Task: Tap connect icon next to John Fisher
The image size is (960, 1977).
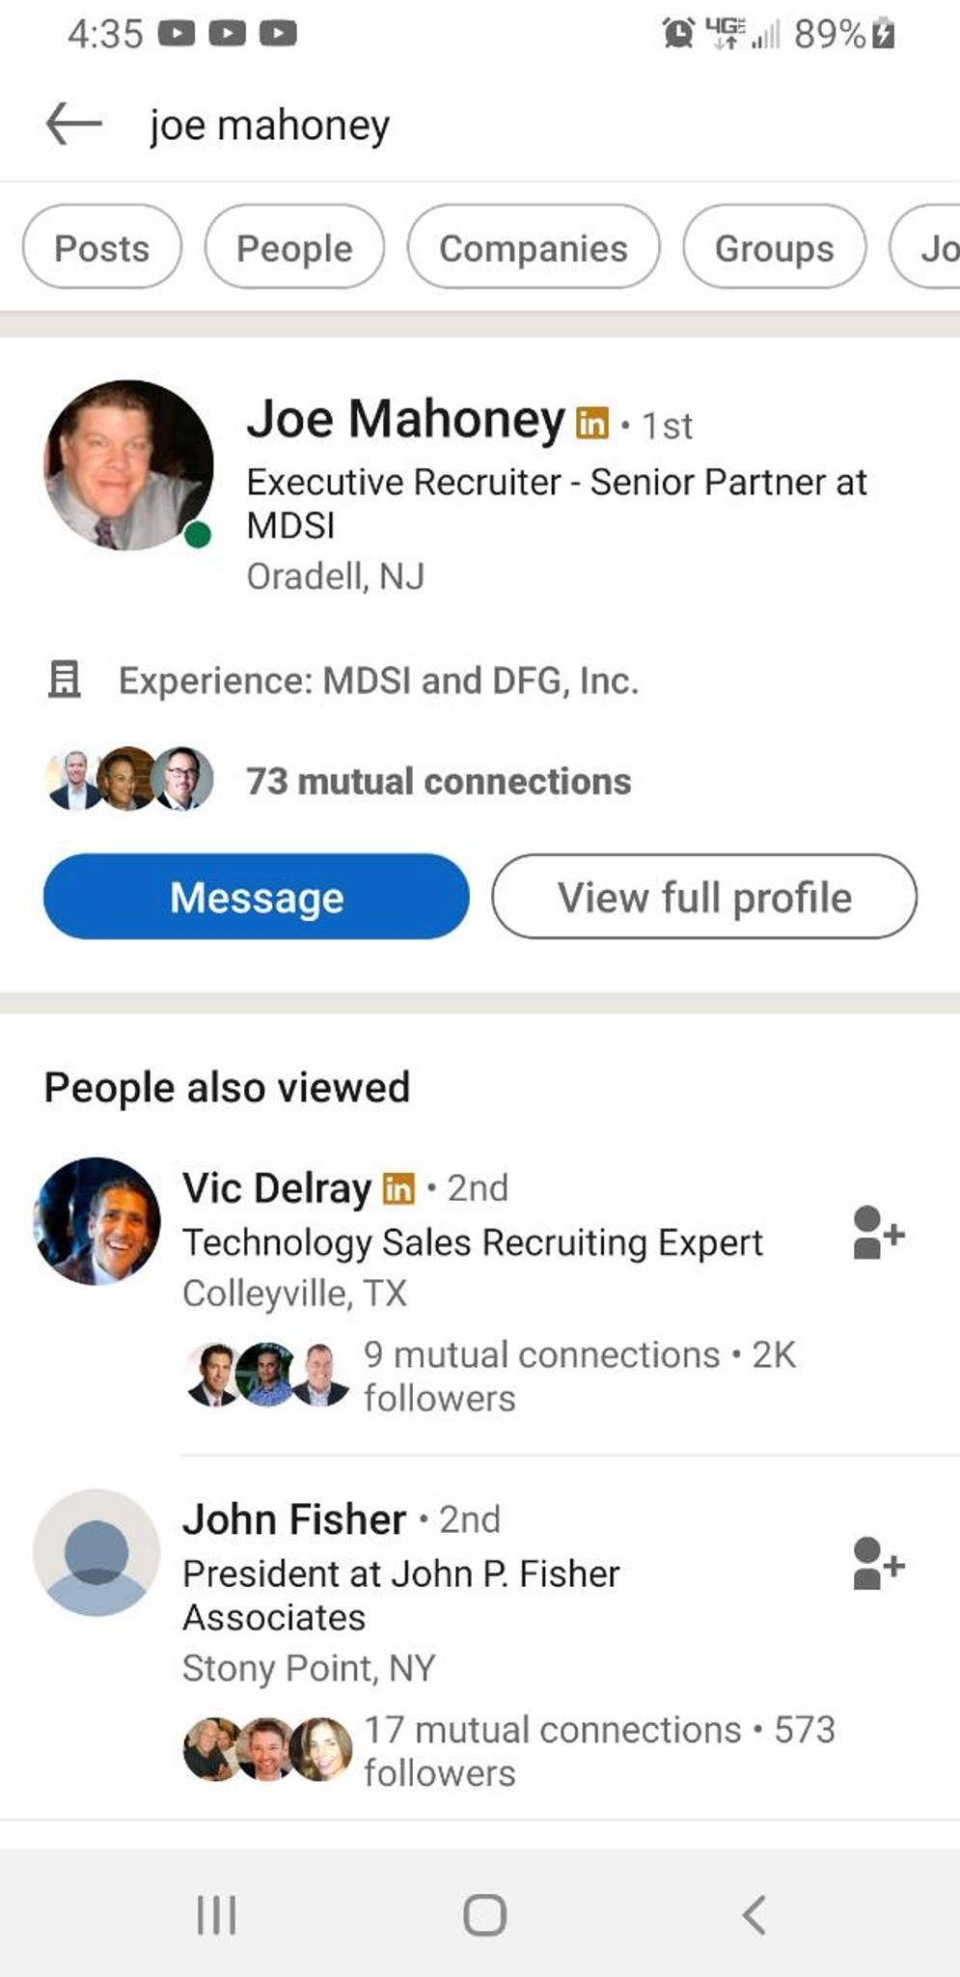Action: pyautogui.click(x=878, y=1563)
